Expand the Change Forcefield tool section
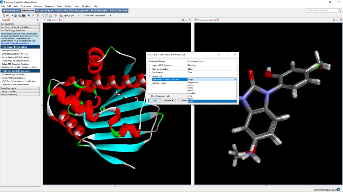 point(20,91)
